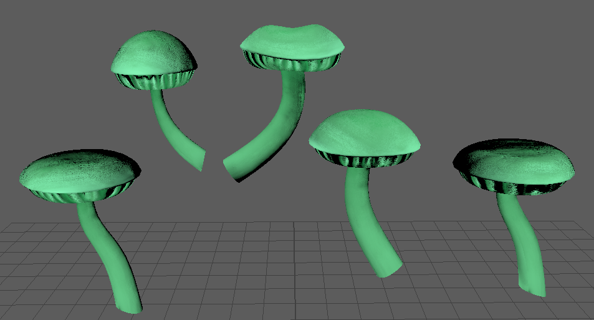This screenshot has width=594, height=320.
Task: Pick the cut end of upper-left mushroom stem
Action: click(x=201, y=160)
